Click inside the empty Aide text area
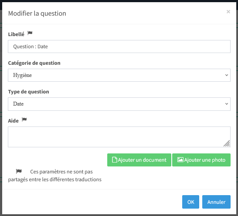 [119, 137]
